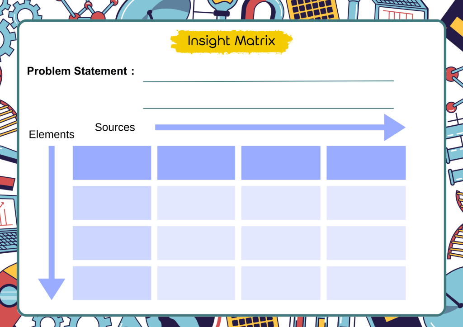Screen dimensions: 463x327
Task: Select the second Sources header cell
Action: [x=196, y=163]
